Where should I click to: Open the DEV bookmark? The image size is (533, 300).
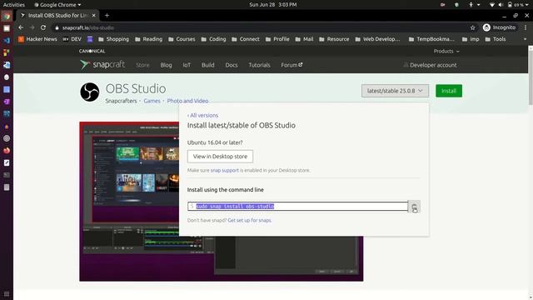72,39
